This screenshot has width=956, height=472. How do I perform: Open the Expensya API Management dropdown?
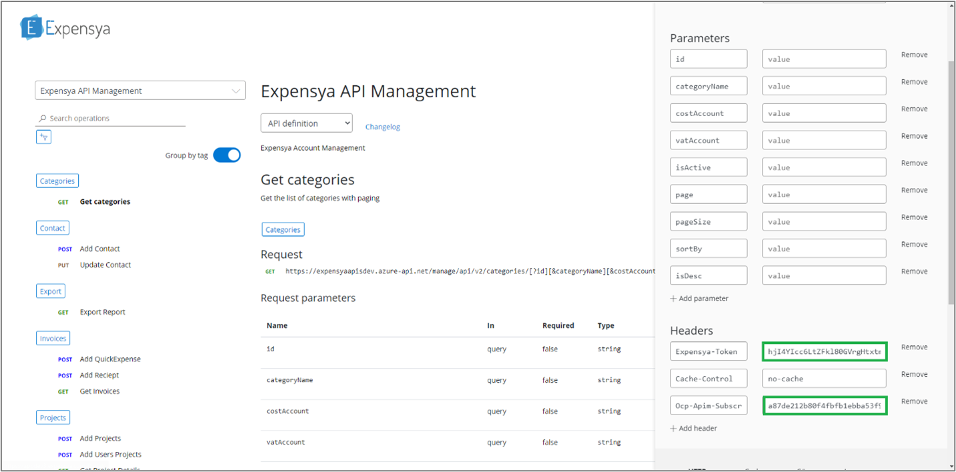[140, 91]
